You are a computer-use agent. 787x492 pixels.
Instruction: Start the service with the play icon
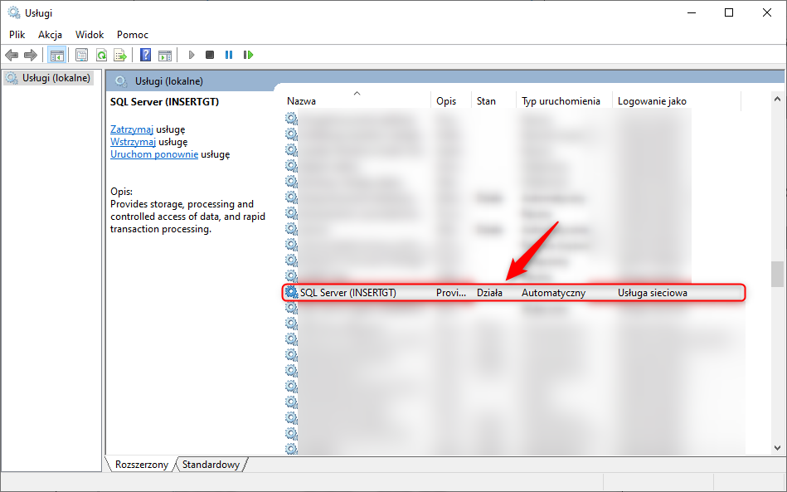(192, 55)
